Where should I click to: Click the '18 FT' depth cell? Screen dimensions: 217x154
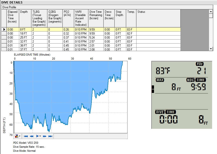click(x=25, y=33)
